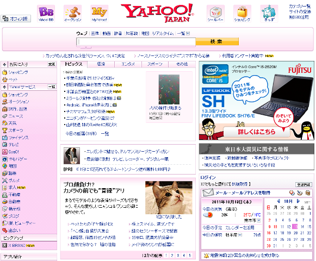Click the auction gavel icon in the header
Viewport: 316px width, 261px height.
point(72,14)
